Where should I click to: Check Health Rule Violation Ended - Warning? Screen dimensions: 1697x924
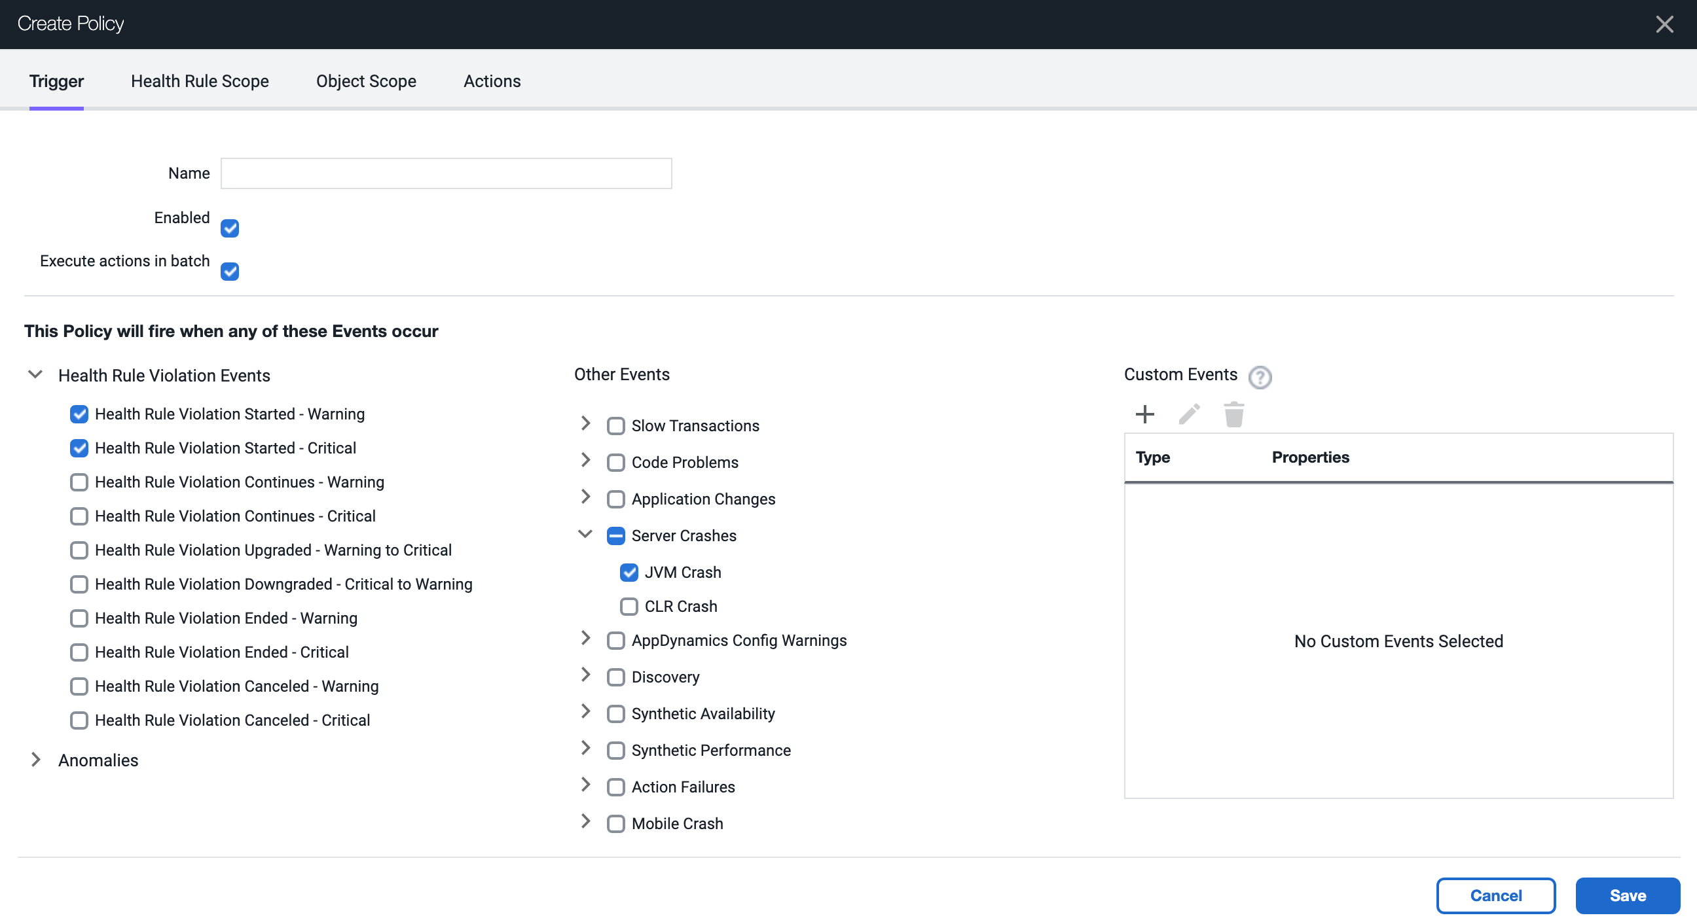pyautogui.click(x=79, y=618)
